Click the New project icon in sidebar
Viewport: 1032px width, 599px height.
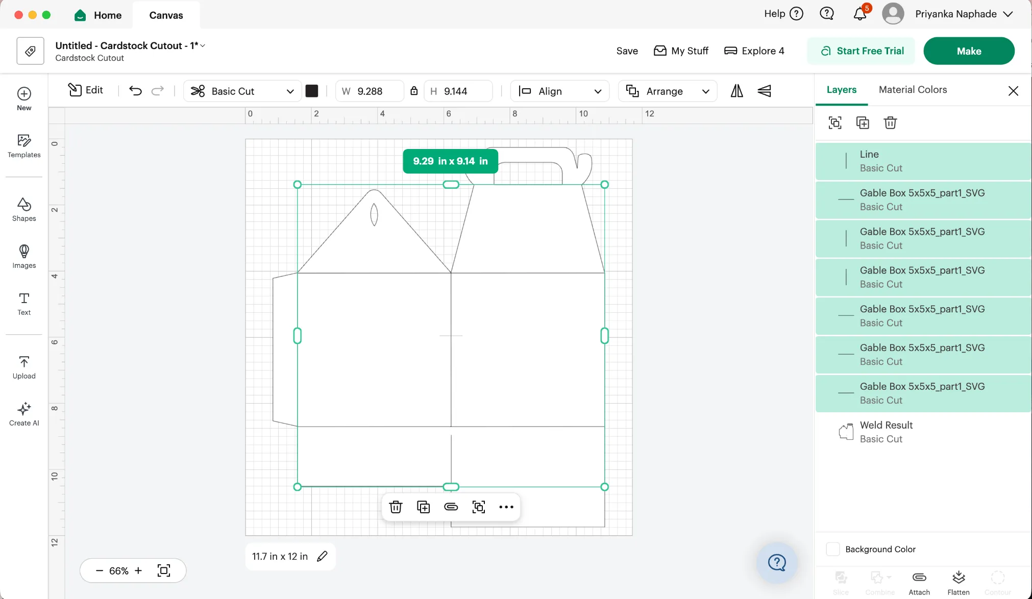coord(24,99)
